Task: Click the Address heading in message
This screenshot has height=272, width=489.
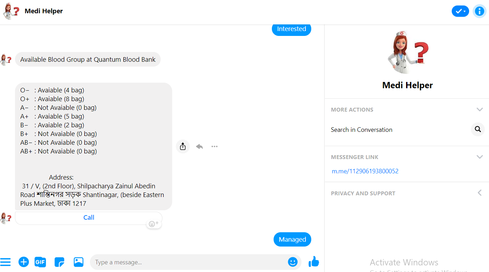Action: click(61, 177)
